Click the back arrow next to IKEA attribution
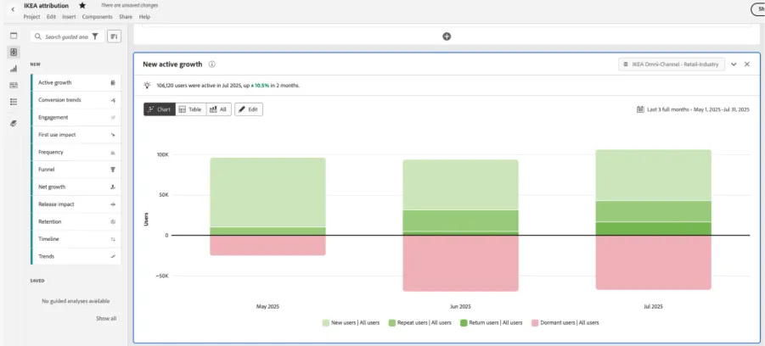Viewport: 765px width, 346px height. point(13,9)
